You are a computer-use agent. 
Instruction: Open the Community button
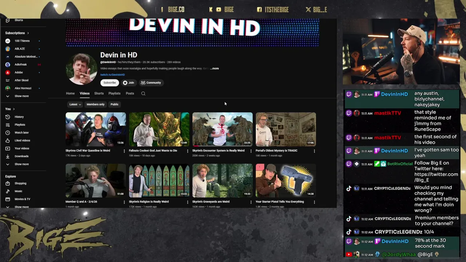151,83
